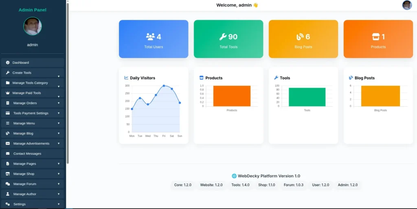The image size is (417, 209).
Task: Click the yellow Blog Posts chart bar
Action: [x=381, y=96]
